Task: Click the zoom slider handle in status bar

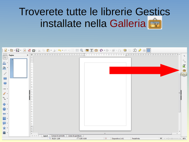Action: [168, 138]
